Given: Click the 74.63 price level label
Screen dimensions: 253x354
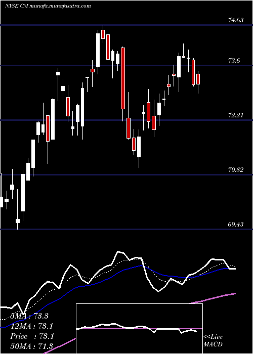Looking at the screenshot, I should tap(236, 20).
